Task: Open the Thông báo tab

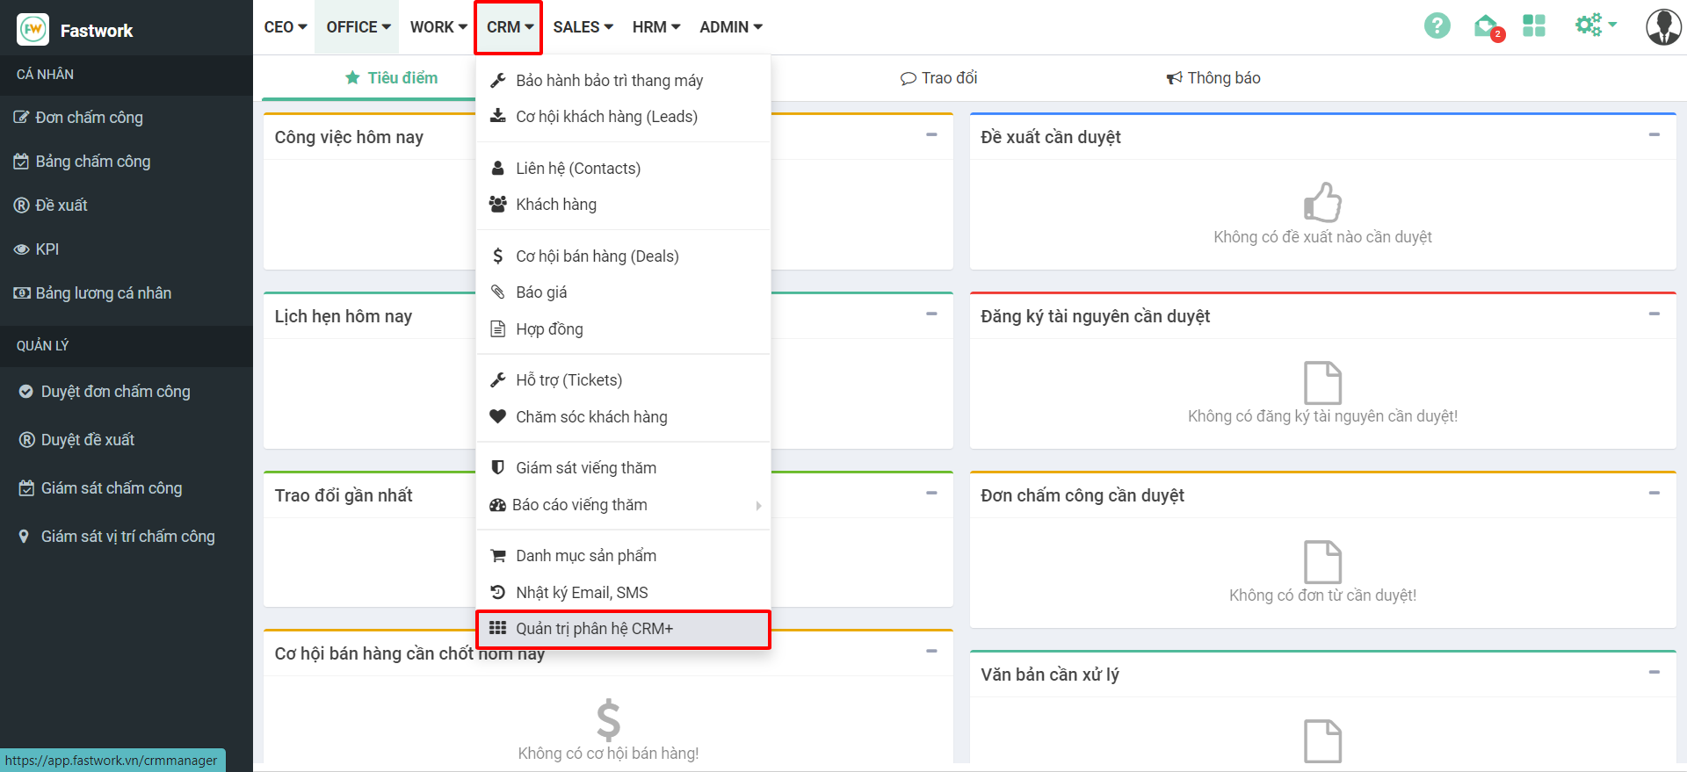Action: pos(1213,78)
